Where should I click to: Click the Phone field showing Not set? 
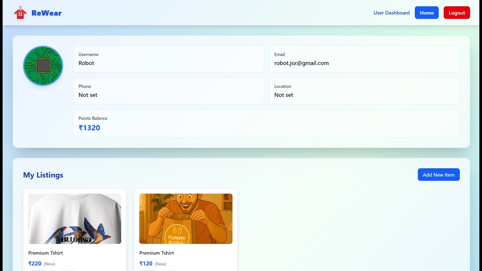[169, 91]
